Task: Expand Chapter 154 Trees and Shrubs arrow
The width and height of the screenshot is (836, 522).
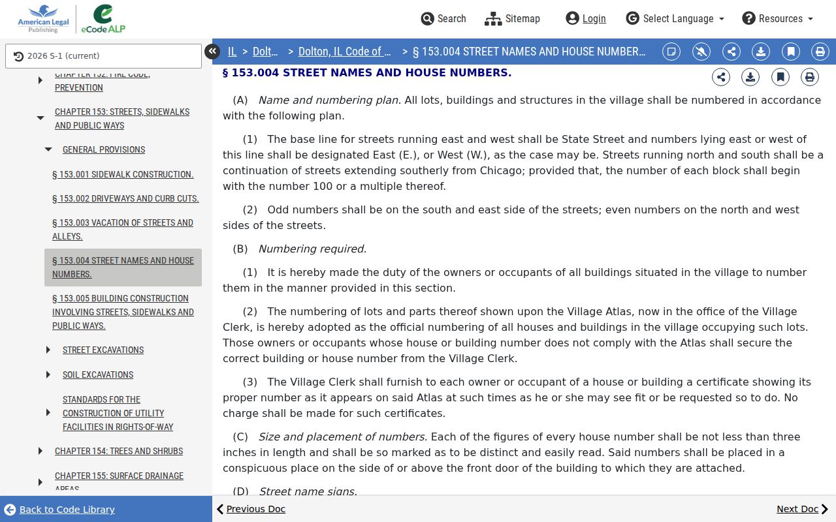Action: click(40, 451)
